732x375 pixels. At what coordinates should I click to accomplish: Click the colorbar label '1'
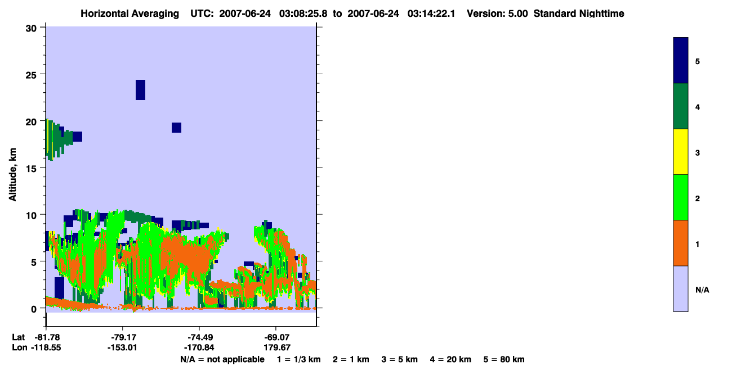pos(698,243)
